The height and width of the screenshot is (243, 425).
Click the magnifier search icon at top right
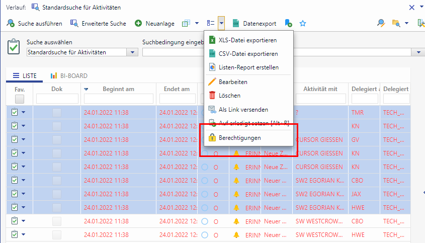[381, 23]
